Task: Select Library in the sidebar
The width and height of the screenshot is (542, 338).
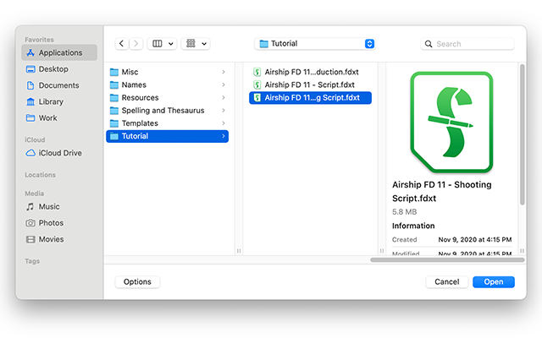Action: point(51,101)
